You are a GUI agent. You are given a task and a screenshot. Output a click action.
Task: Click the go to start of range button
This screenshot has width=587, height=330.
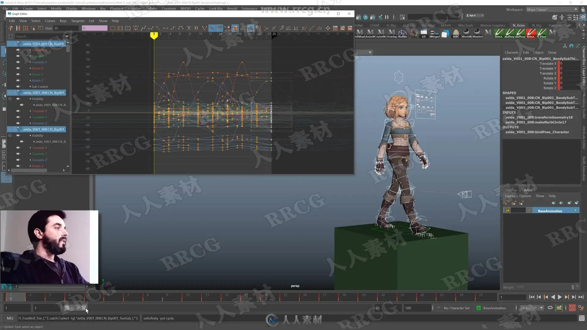(x=532, y=297)
